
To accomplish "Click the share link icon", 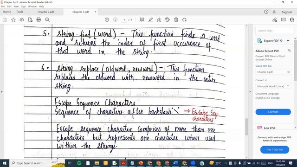I will (x=275, y=19).
